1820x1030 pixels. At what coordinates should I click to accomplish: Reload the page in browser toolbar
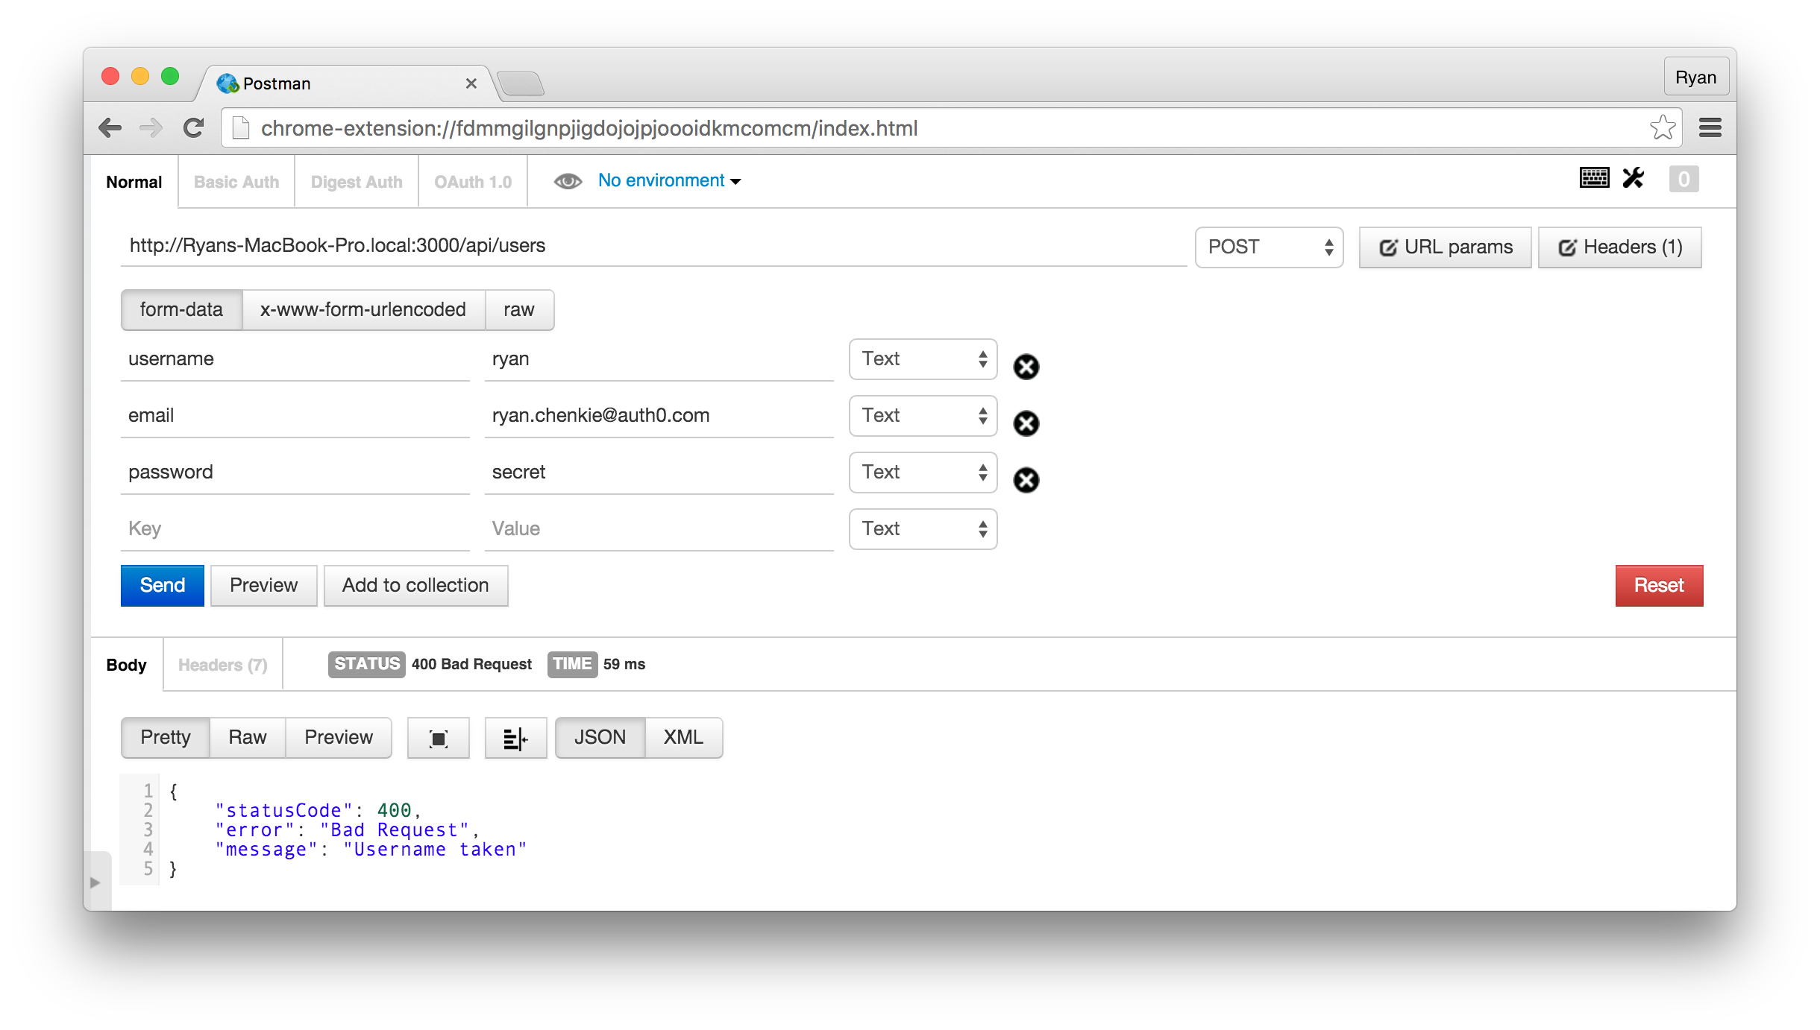coord(194,128)
